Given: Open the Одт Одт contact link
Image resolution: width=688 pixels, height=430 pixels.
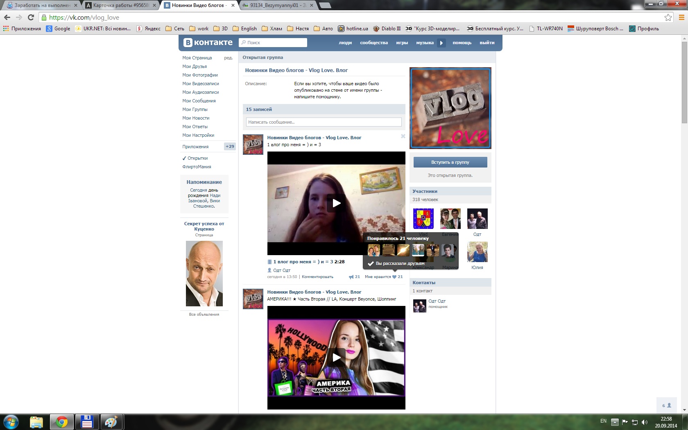Looking at the screenshot, I should (437, 301).
